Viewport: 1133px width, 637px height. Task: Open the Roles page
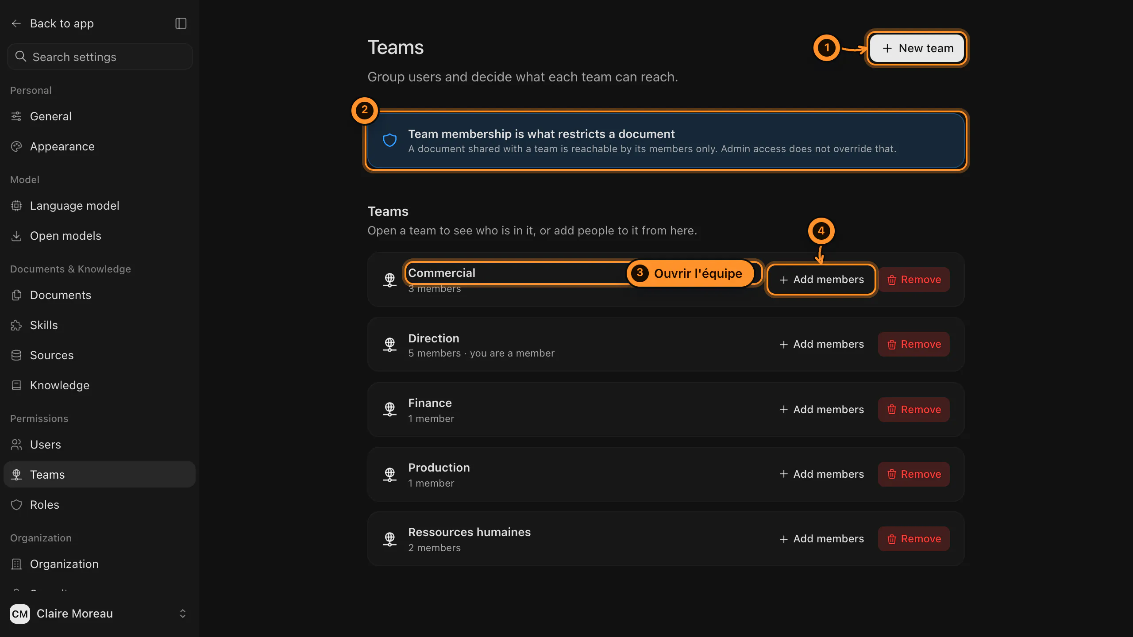(100, 505)
